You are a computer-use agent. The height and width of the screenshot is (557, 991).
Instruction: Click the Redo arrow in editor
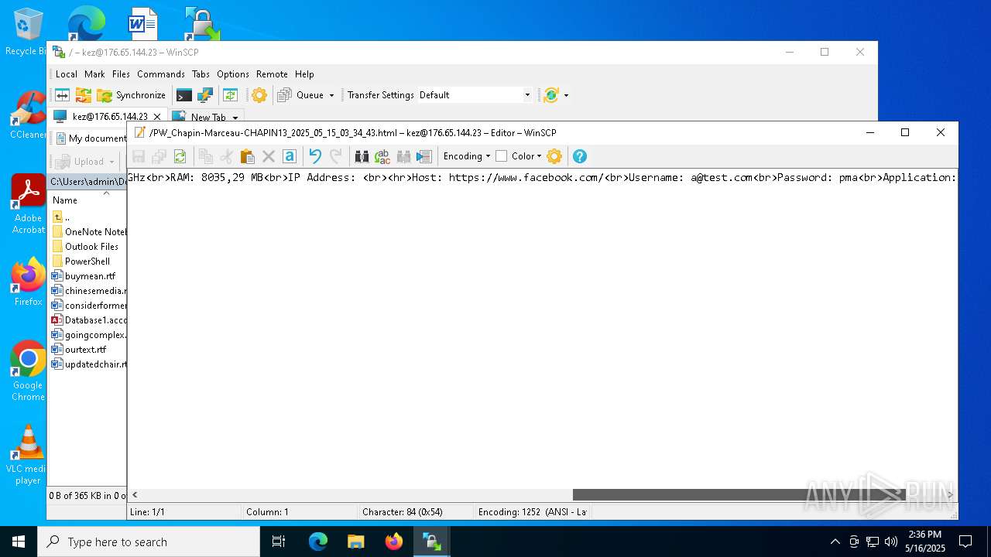coord(336,156)
